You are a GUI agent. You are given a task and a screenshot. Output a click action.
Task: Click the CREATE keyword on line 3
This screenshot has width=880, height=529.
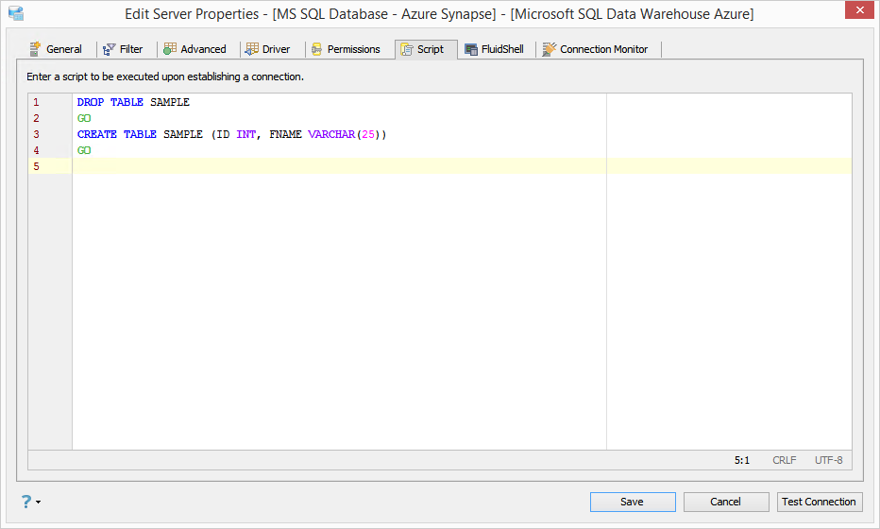pyautogui.click(x=97, y=134)
